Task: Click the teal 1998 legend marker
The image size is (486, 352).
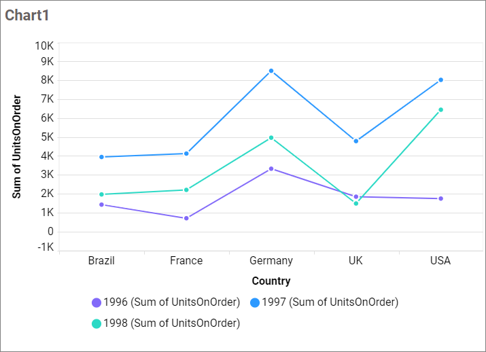Action: click(x=97, y=323)
